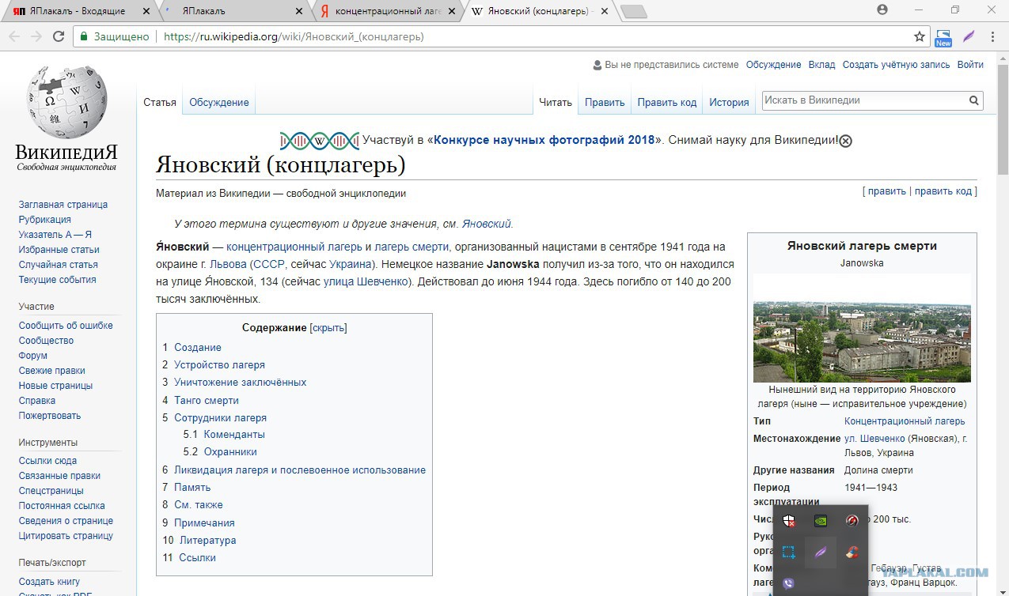Go back with the browser back arrow
The image size is (1009, 596).
coord(14,36)
